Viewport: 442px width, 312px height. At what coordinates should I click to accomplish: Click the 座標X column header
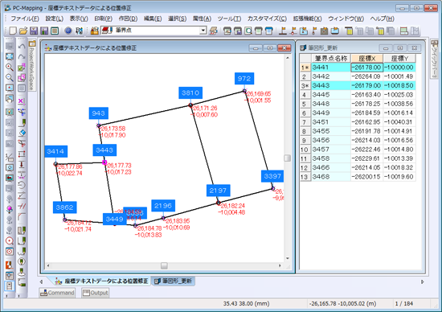coord(366,59)
